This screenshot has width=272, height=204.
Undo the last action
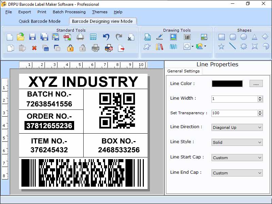[106, 37]
